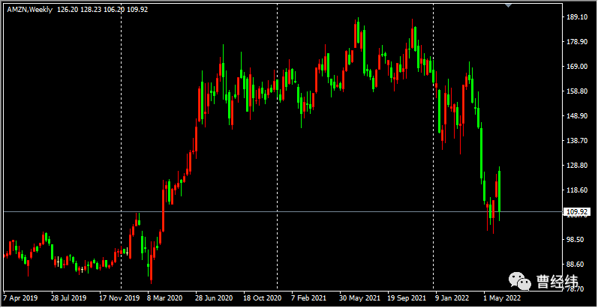The width and height of the screenshot is (598, 308).
Task: Click the AMZN,Weekly chart title text
Action: tap(30, 10)
